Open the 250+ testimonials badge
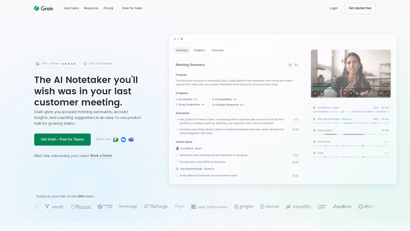 click(98, 64)
